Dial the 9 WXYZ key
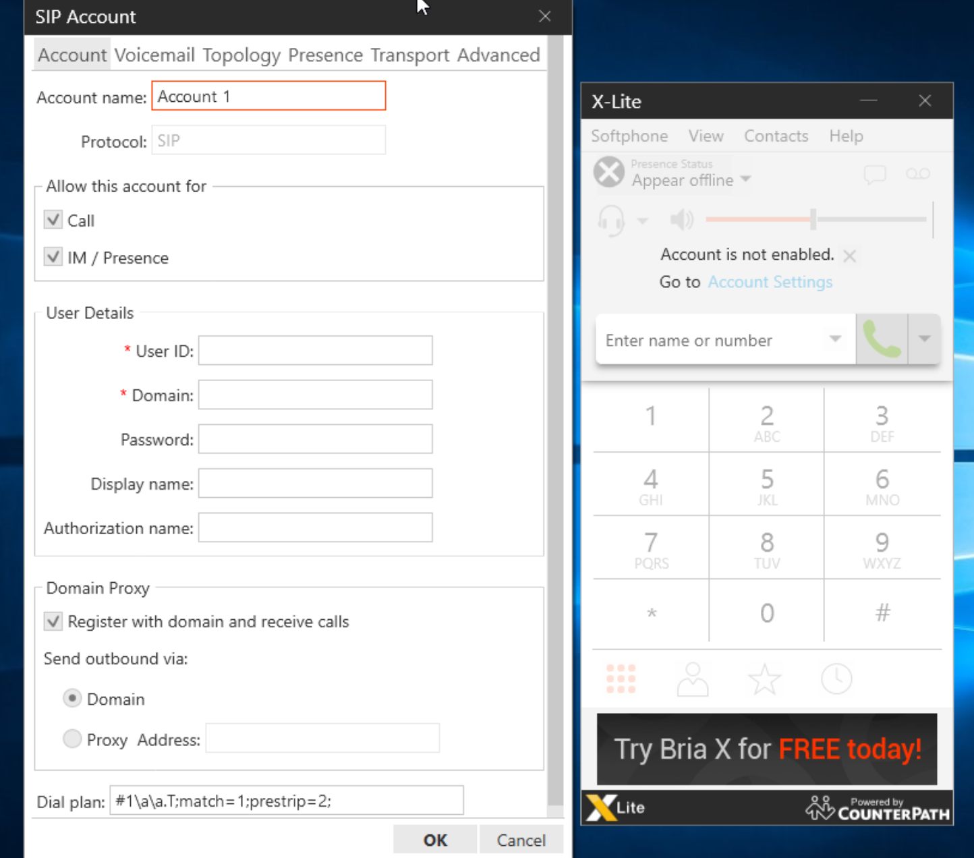The width and height of the screenshot is (974, 858). pos(882,547)
